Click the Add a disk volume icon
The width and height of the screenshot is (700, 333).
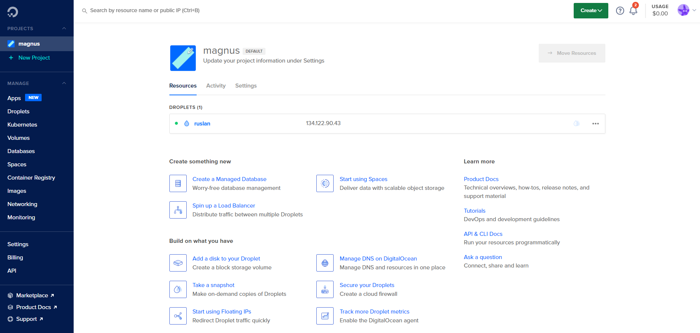pyautogui.click(x=178, y=263)
